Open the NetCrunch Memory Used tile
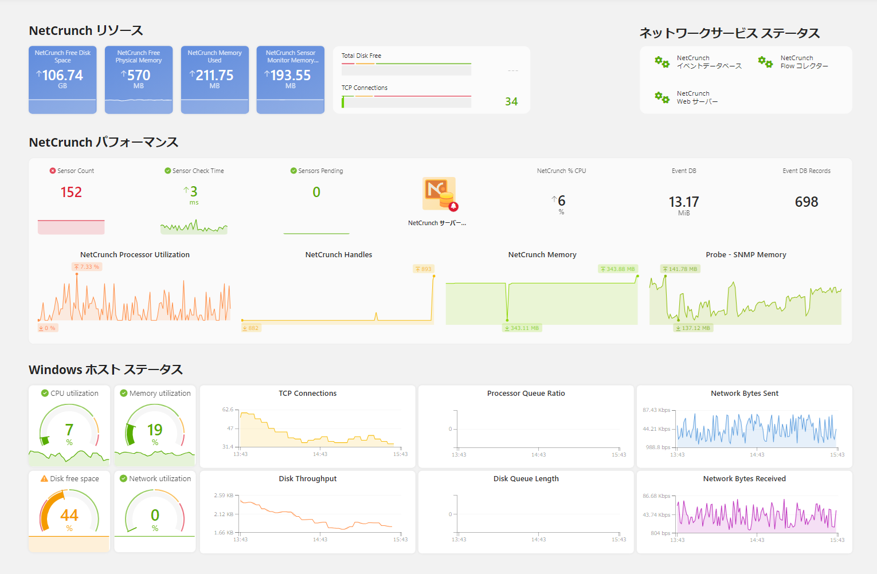 coord(215,80)
